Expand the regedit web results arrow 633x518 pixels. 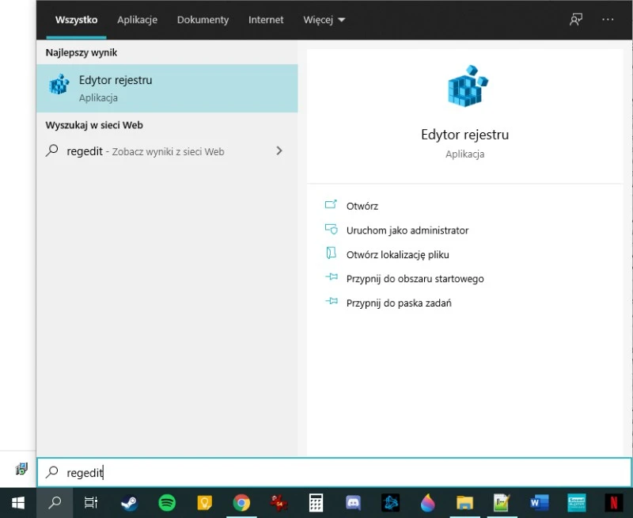(x=279, y=150)
